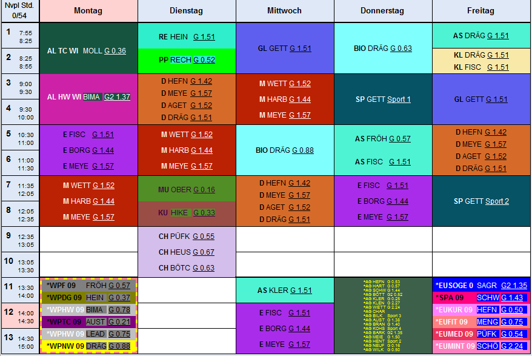
Task: Click room G 1.43 for SPA 09 SCHW
Action: tap(514, 298)
